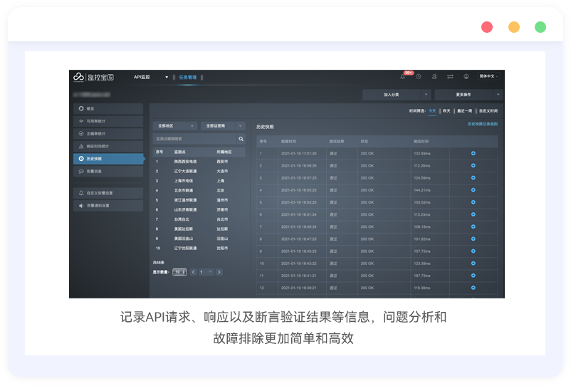Click the switch arrows icon in header
Screen dimensions: 571x386
[450, 76]
